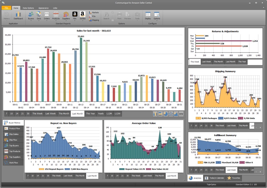Click the History icon in ribbon
The height and width of the screenshot is (188, 267).
[x=7, y=16]
